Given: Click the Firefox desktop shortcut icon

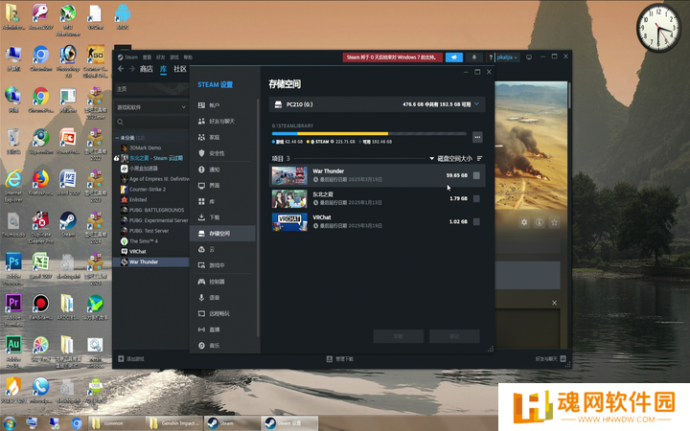Looking at the screenshot, I should coord(40,183).
